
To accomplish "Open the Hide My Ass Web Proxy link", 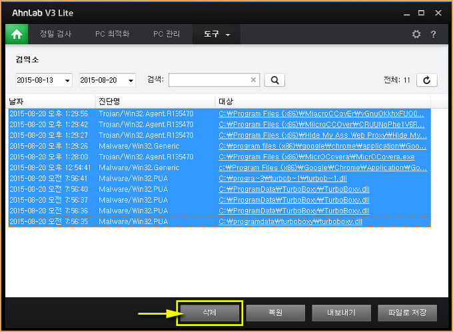I will click(x=322, y=135).
